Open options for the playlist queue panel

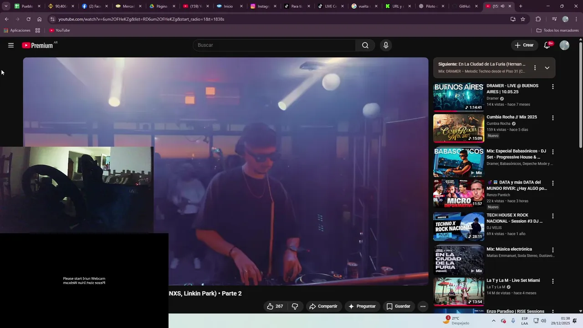coord(535,67)
